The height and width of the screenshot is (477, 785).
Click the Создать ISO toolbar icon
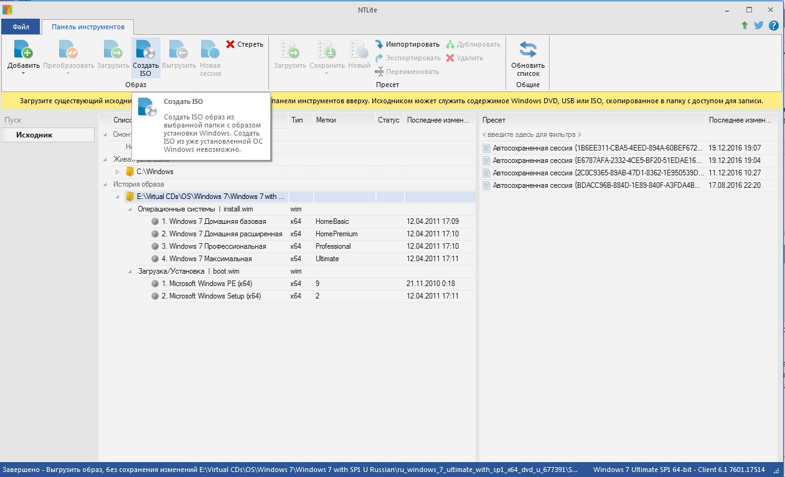(146, 49)
